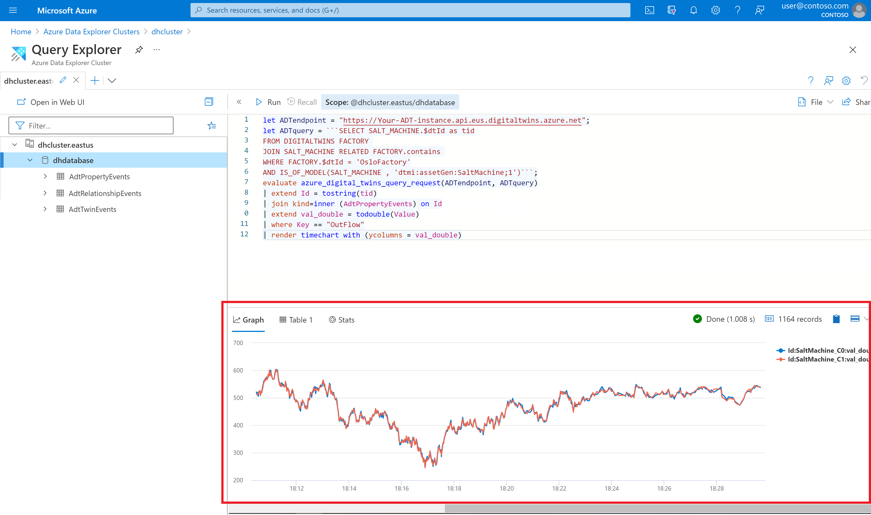
Task: Click the Microsoft Azure logo text
Action: coord(67,10)
